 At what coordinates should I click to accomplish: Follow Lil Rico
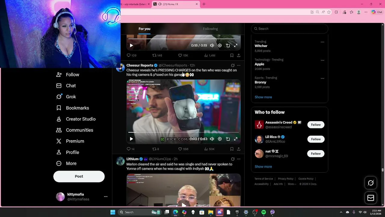(316, 139)
